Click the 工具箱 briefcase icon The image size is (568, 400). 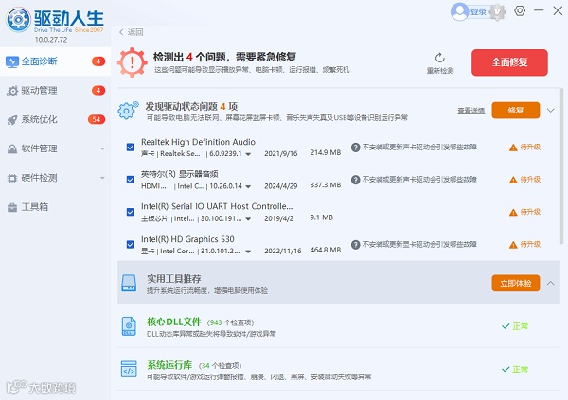point(12,207)
